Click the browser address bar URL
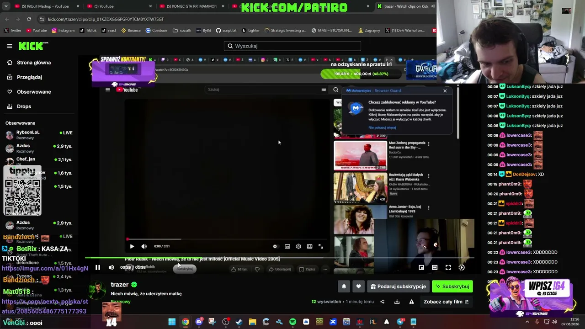Viewport: 585px width, 329px height. tap(106, 19)
